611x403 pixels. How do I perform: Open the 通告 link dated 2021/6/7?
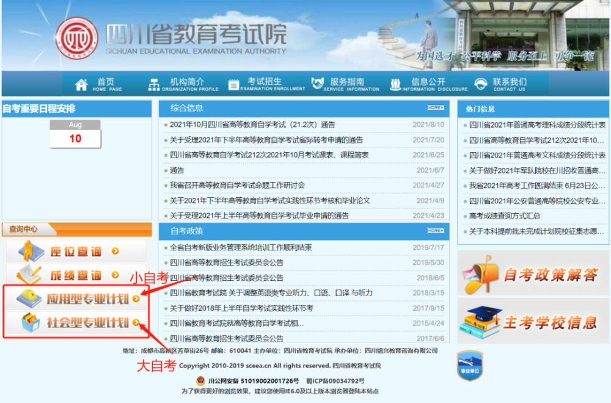pos(177,170)
